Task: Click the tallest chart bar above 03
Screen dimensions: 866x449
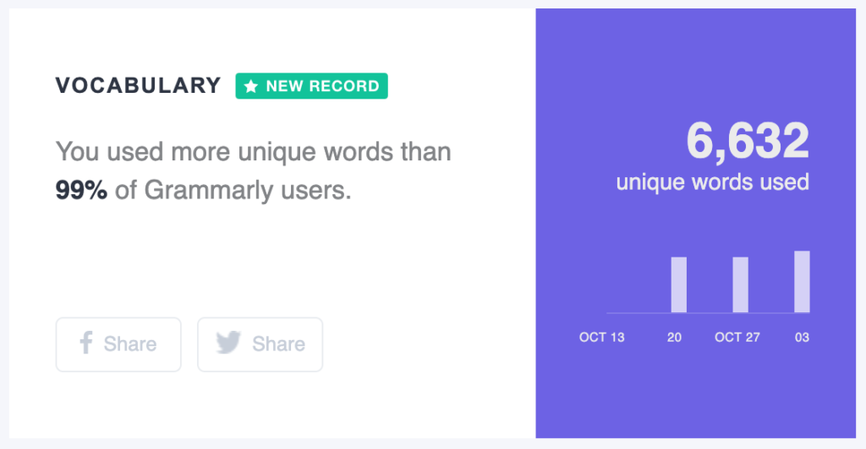Action: [x=802, y=282]
